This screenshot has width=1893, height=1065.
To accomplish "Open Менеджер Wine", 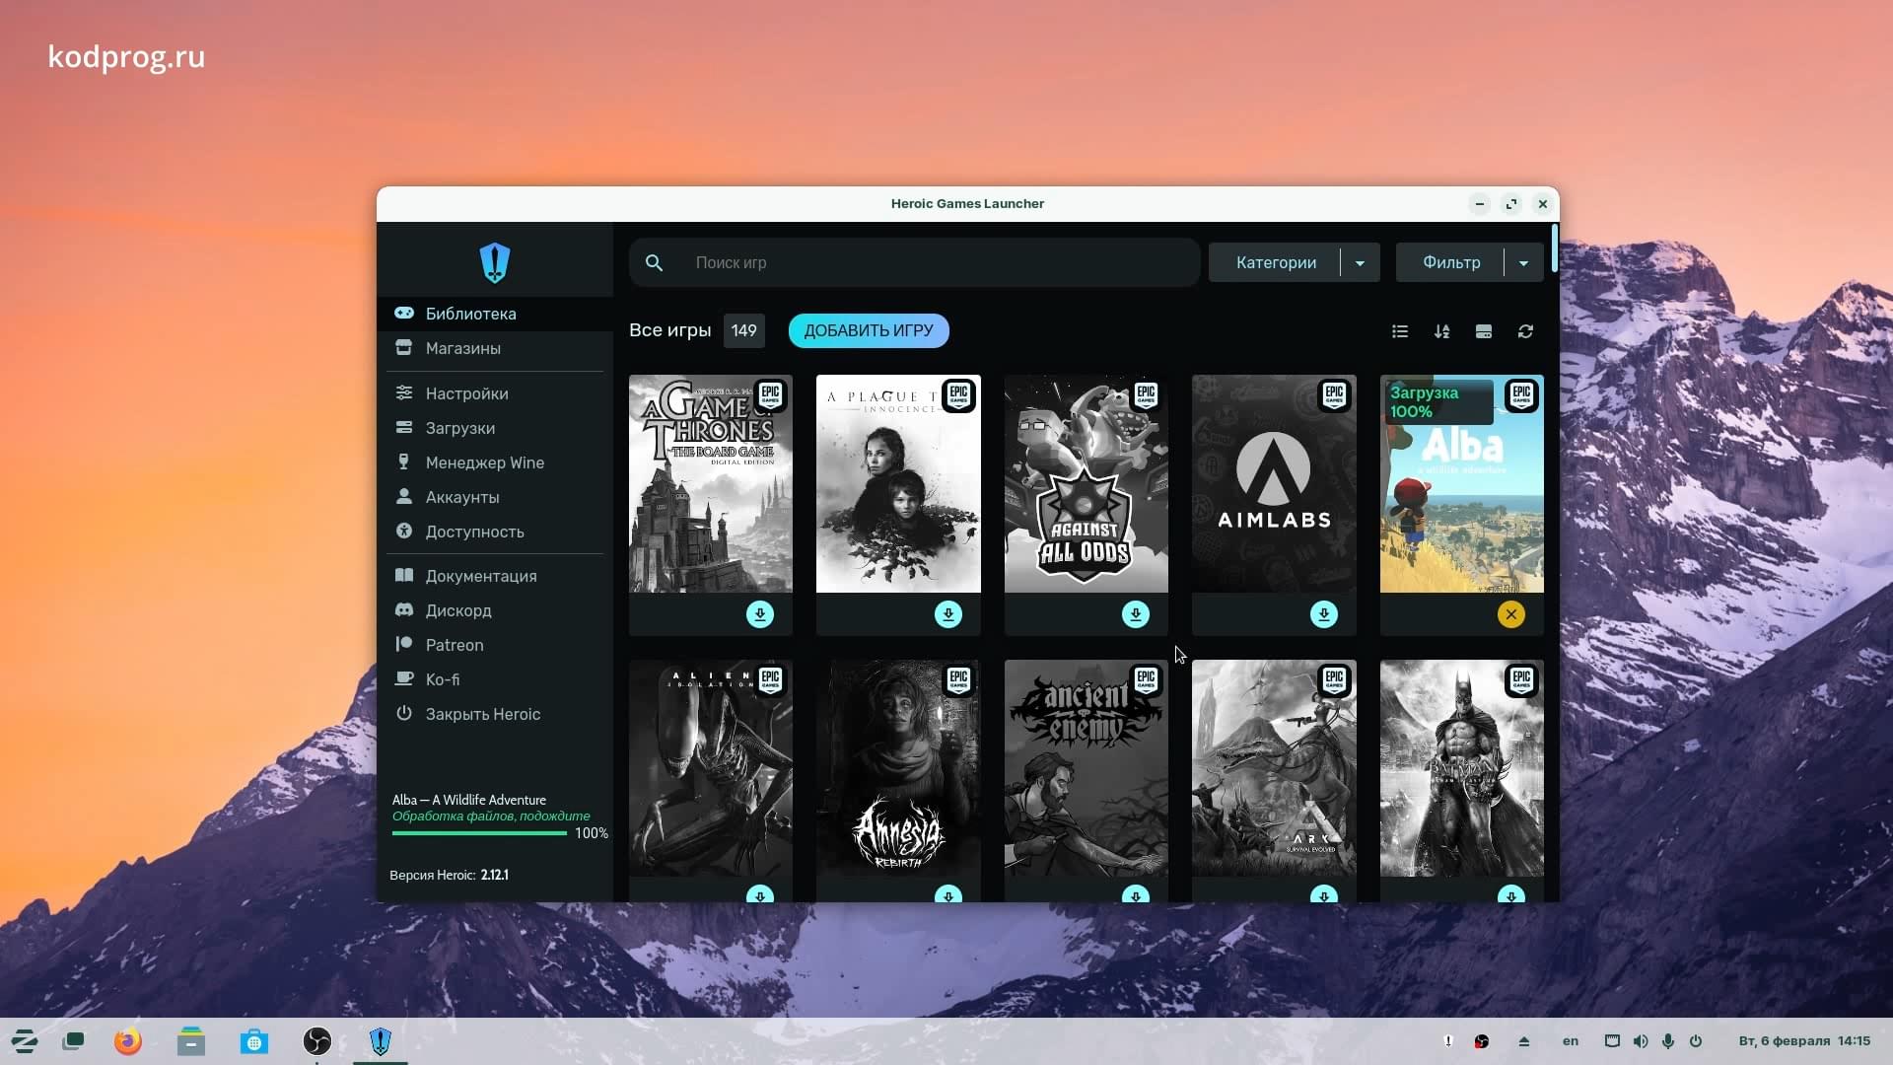I will pos(495,462).
